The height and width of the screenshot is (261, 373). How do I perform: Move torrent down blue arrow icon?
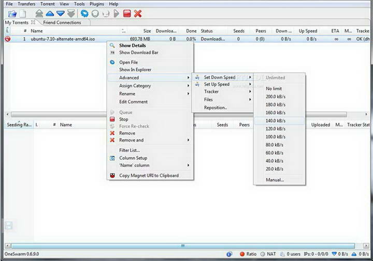click(x=61, y=14)
